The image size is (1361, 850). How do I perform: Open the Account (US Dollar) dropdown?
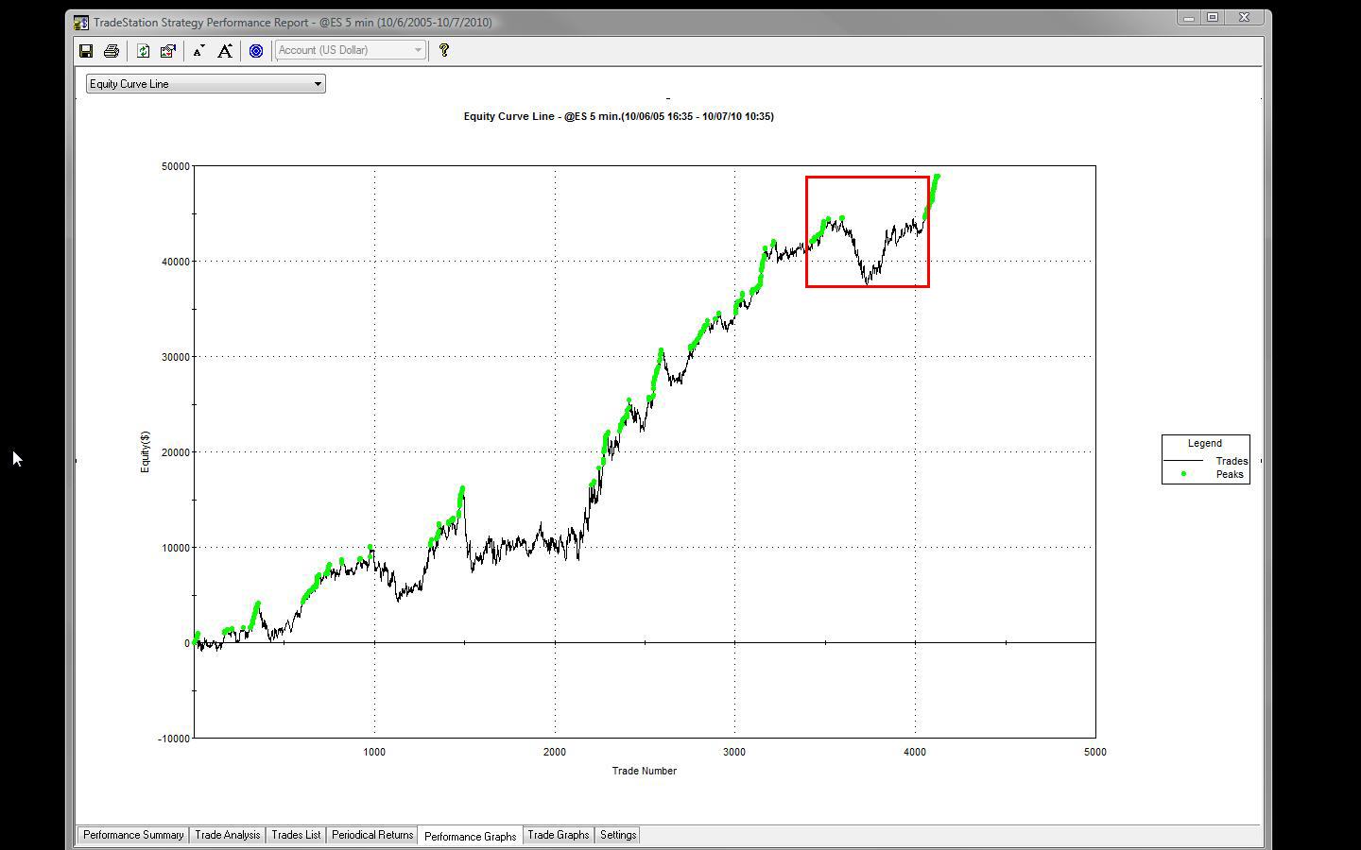pyautogui.click(x=351, y=50)
